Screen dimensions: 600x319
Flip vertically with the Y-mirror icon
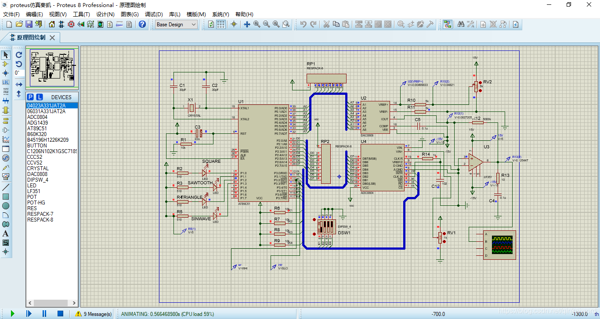pos(19,94)
